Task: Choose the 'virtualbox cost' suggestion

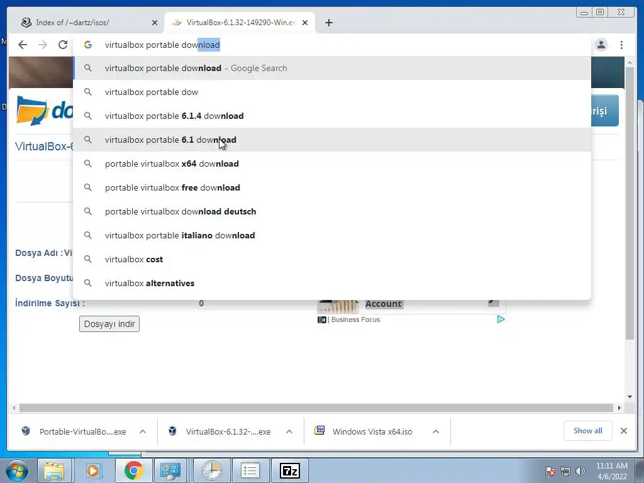Action: pyautogui.click(x=332, y=259)
